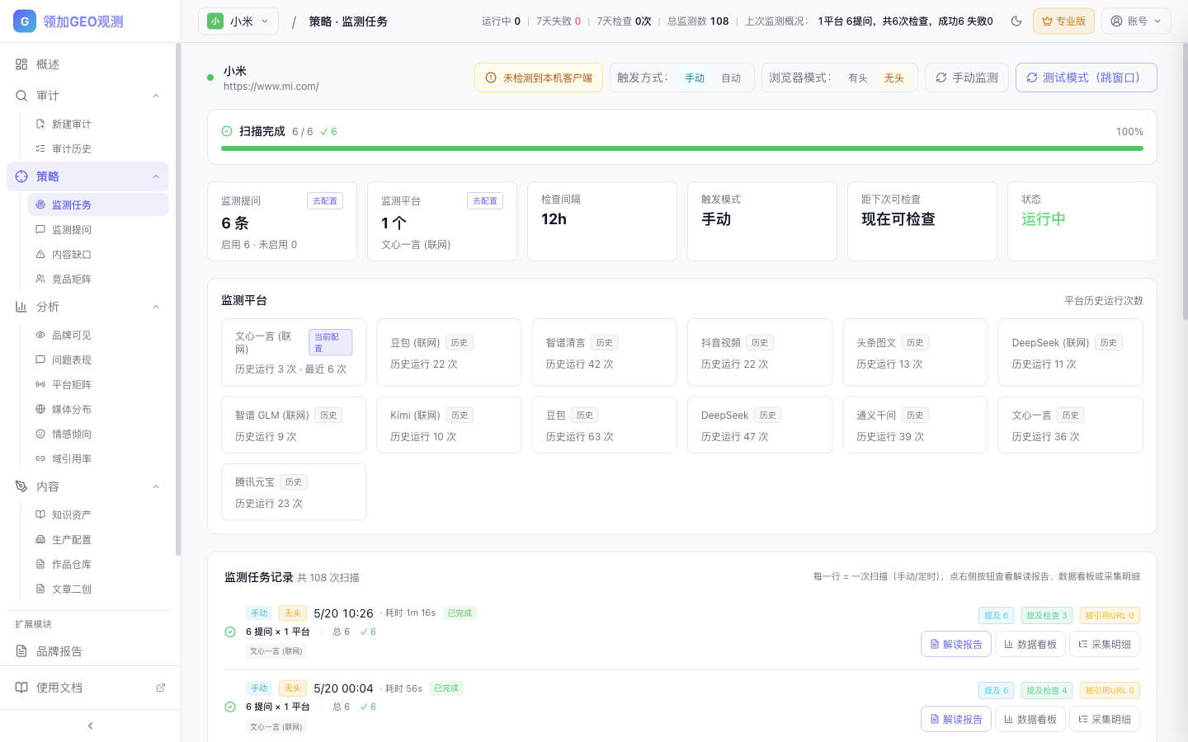Navigate to 新建审计
This screenshot has width=1188, height=742.
(x=98, y=124)
